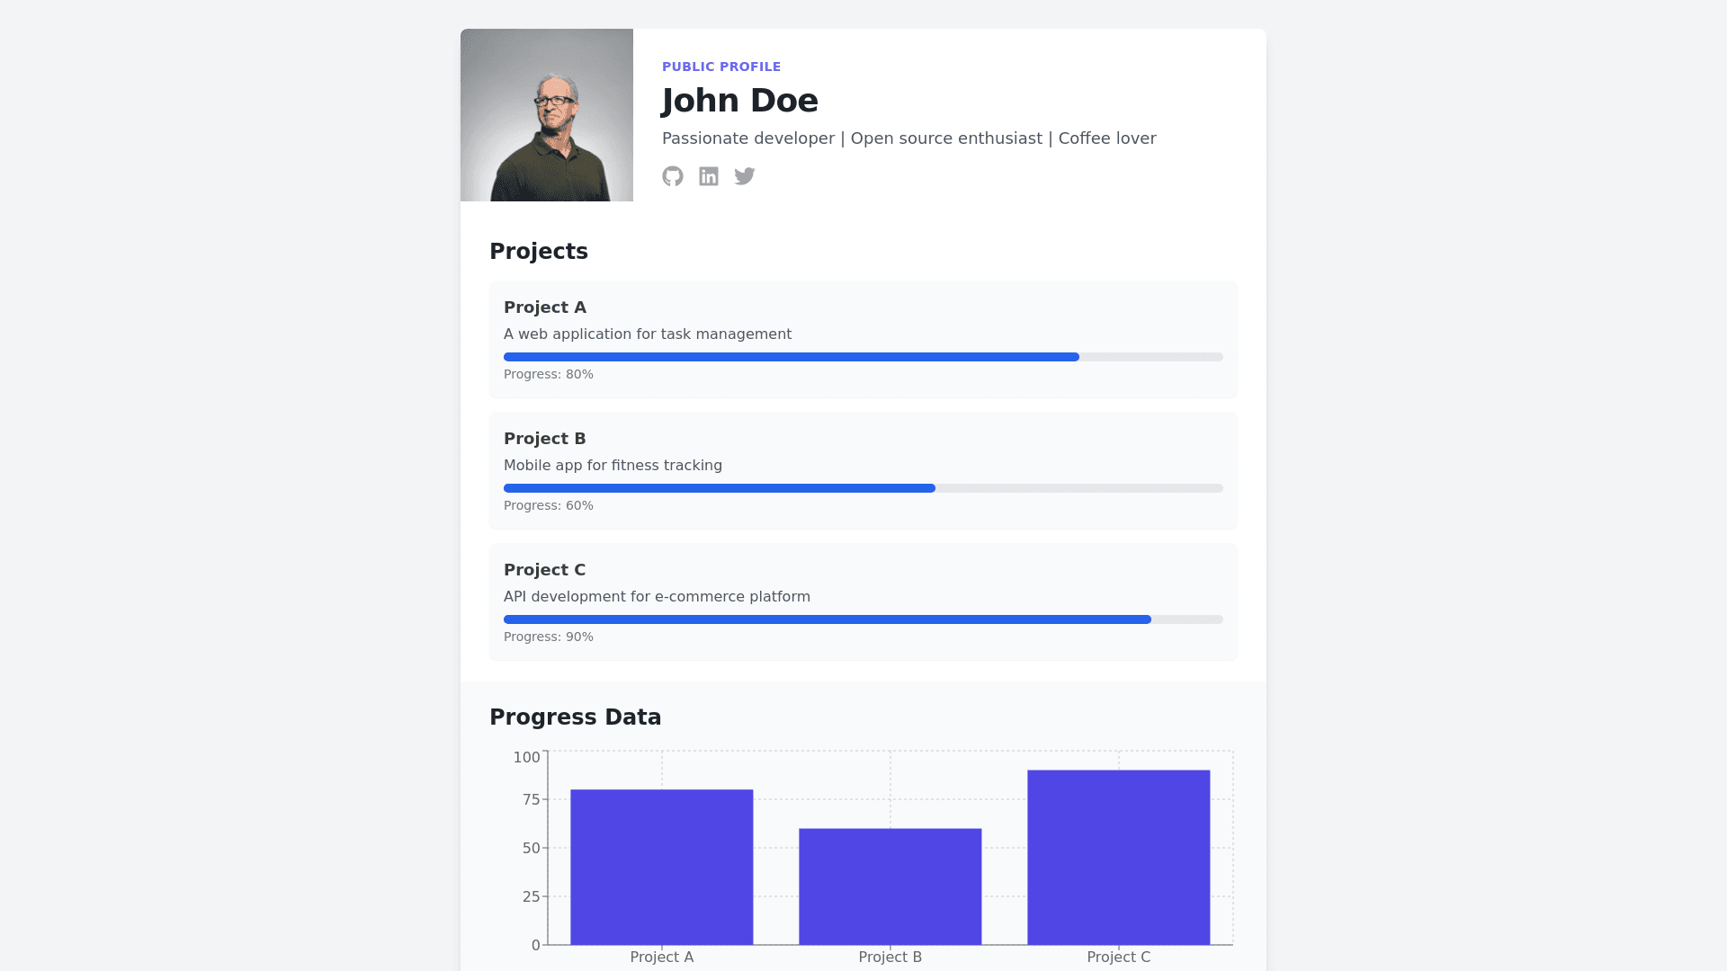Open the LinkedIn profile icon
The height and width of the screenshot is (971, 1727).
click(x=709, y=176)
